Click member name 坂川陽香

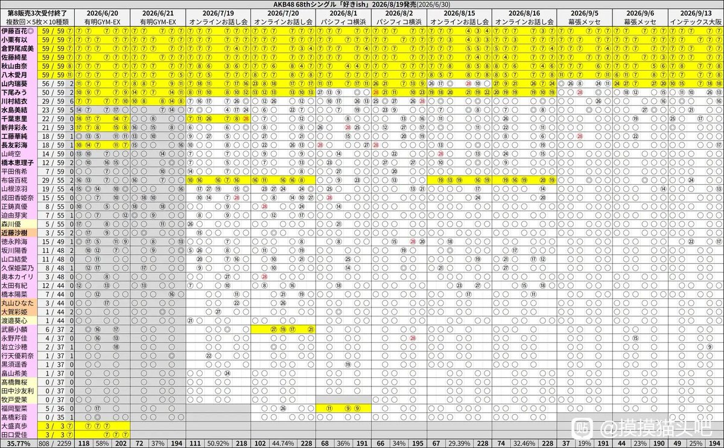pyautogui.click(x=15, y=250)
